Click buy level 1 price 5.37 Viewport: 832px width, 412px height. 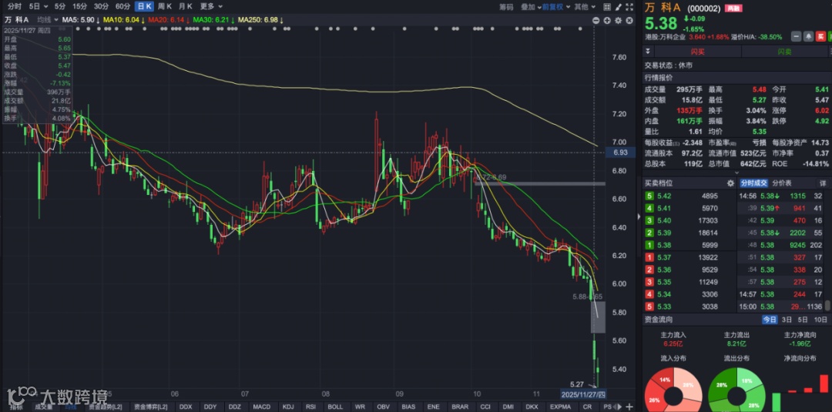664,257
